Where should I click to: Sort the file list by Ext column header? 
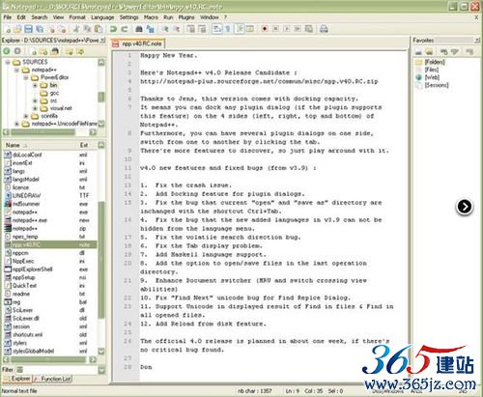pos(87,145)
